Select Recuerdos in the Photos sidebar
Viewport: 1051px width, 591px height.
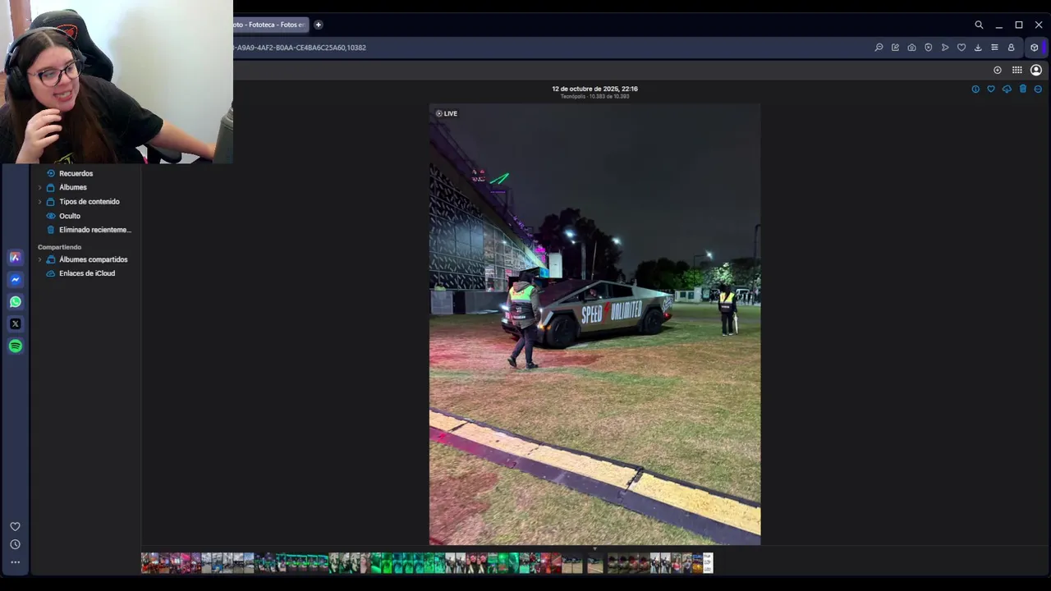(x=76, y=173)
